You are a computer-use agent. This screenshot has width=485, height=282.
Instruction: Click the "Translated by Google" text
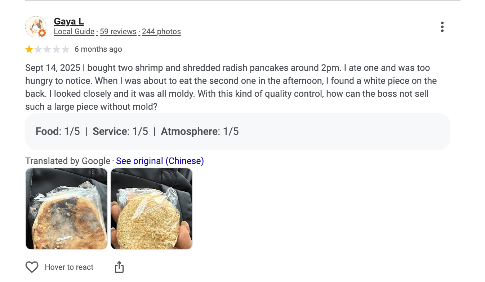tap(68, 161)
